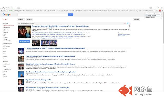Bookmark page with the star icon
Image resolution: width=164 pixels, height=102 pixels.
[x=155, y=10]
